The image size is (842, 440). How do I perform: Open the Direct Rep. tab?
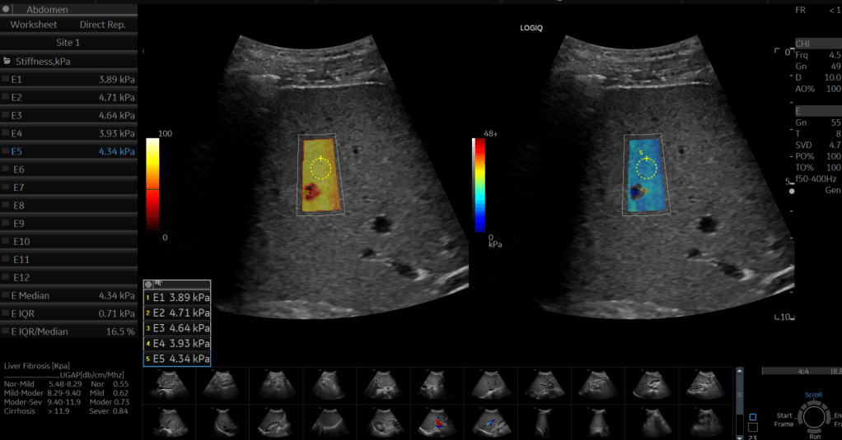pos(102,25)
